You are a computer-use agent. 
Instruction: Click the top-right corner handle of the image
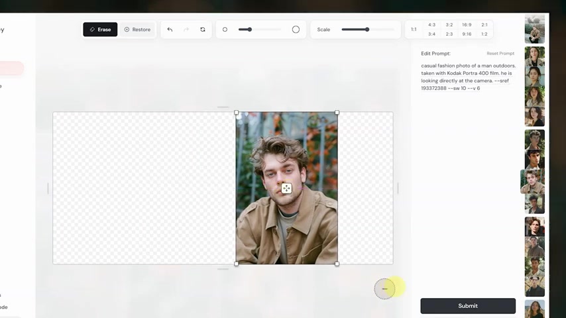click(x=337, y=113)
